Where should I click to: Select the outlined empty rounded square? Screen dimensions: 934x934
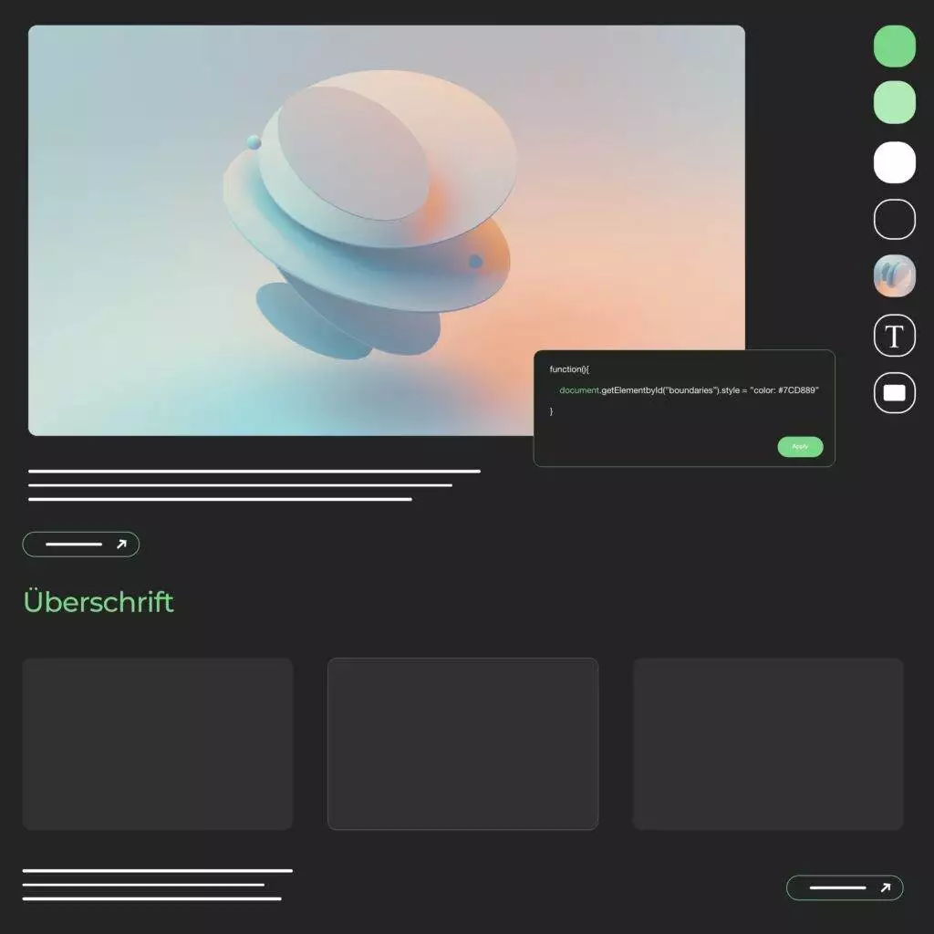[894, 219]
